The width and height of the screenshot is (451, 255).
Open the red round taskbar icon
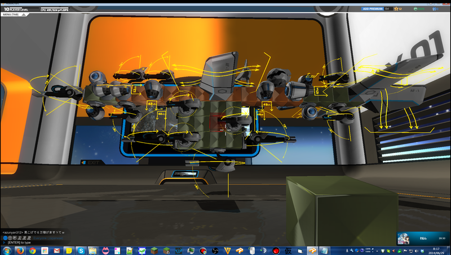276,250
